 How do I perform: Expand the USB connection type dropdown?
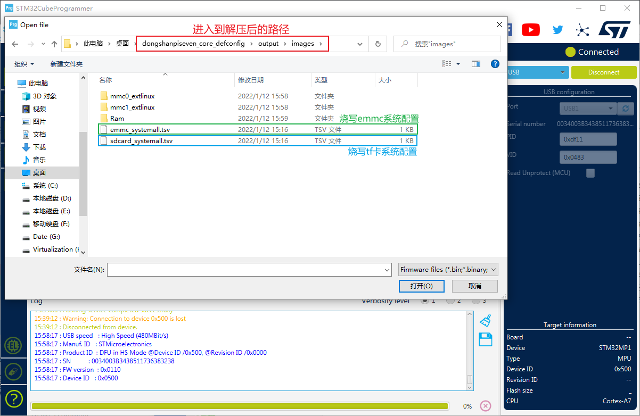coord(538,72)
